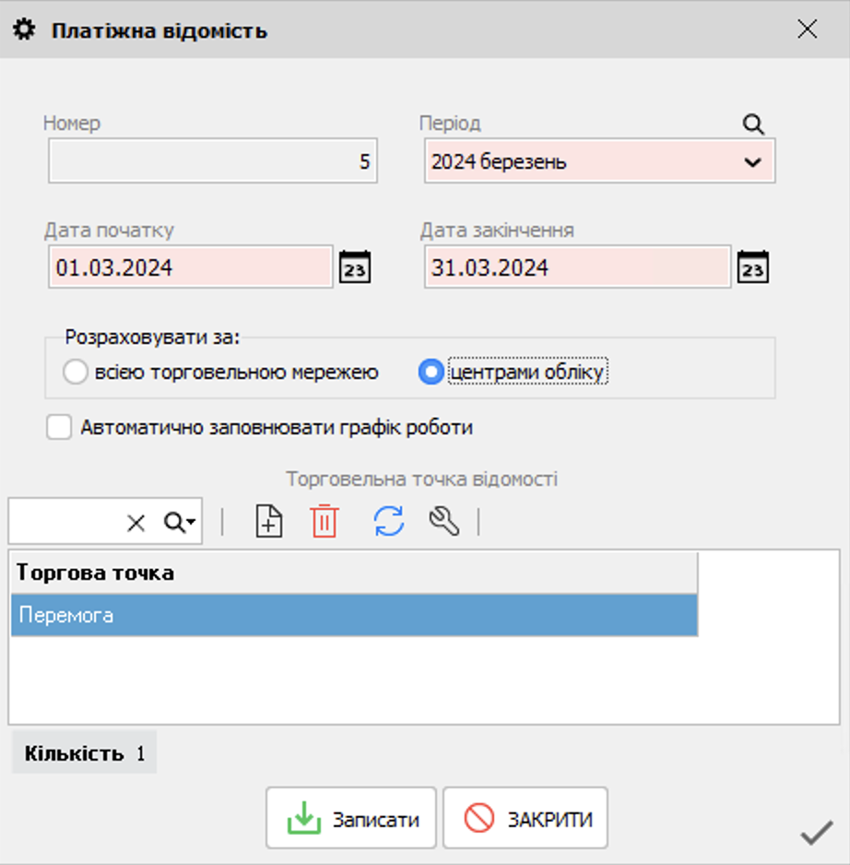Screen dimensions: 850x865
Task: Select 'центрами обліку' radio option
Action: 431,373
